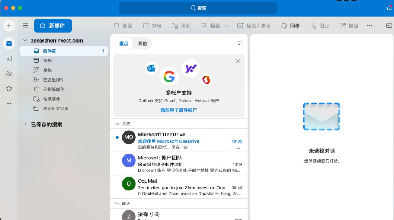Expand the 已保存的搜索 section
Image resolution: width=394 pixels, height=220 pixels.
click(25, 125)
